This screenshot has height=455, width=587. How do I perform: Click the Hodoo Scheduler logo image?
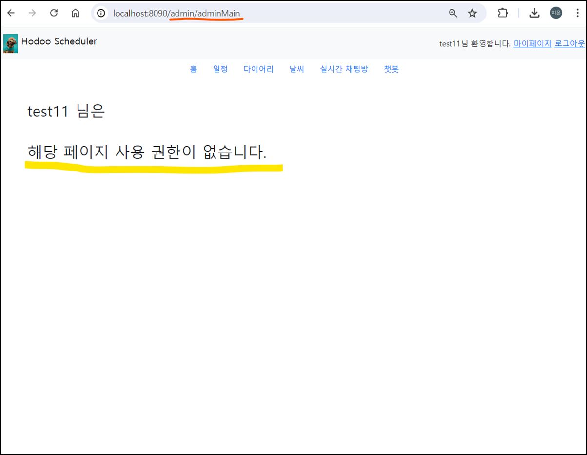[10, 43]
